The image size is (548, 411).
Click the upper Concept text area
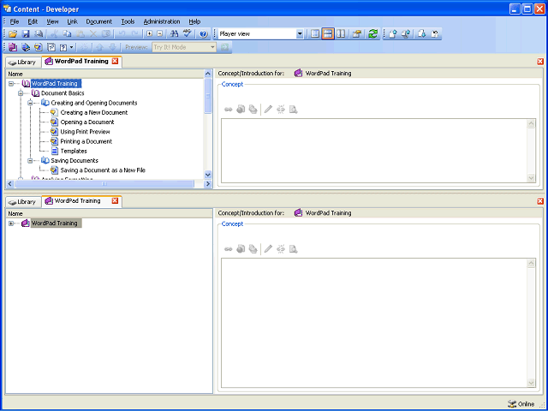(x=374, y=151)
